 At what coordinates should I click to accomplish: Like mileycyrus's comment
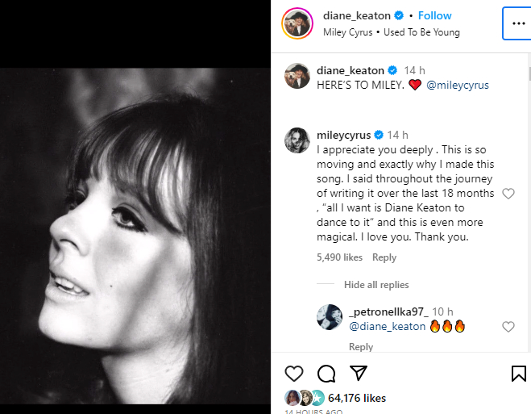pos(508,194)
